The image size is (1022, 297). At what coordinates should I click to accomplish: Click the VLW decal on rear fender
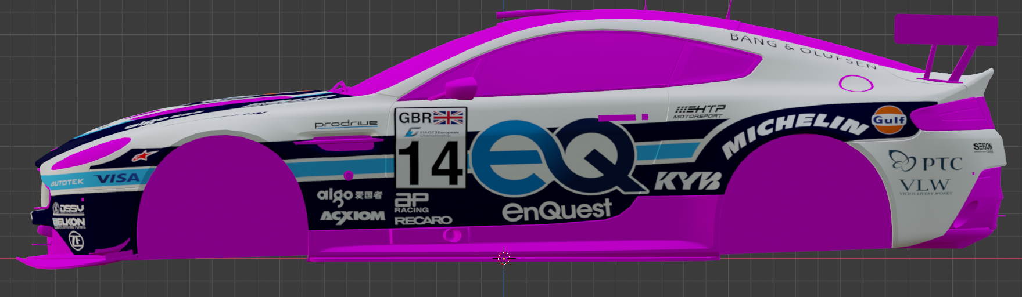tap(925, 187)
